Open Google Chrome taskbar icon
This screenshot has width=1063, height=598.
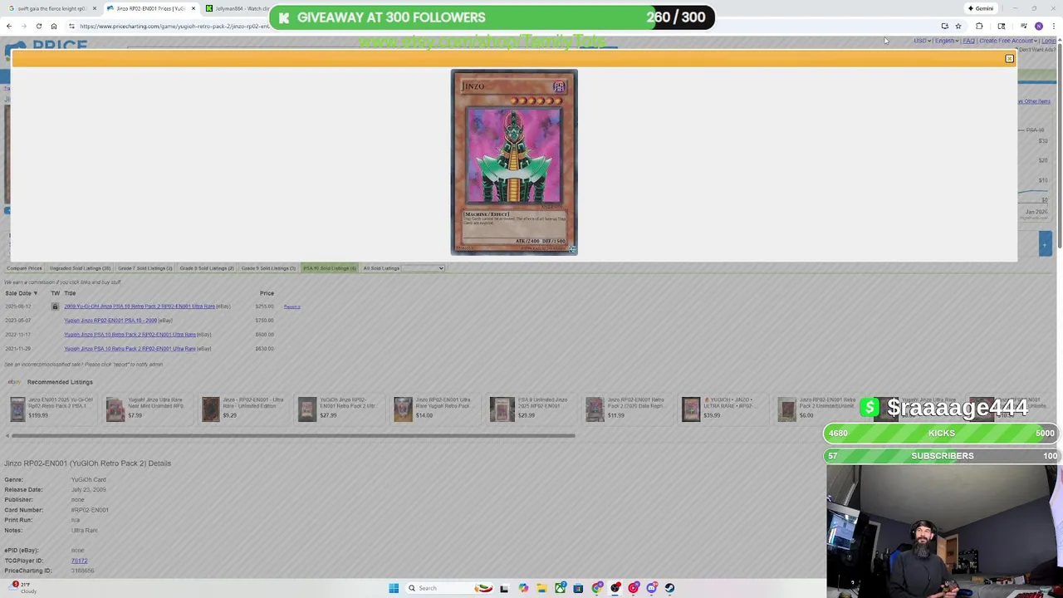pyautogui.click(x=597, y=588)
